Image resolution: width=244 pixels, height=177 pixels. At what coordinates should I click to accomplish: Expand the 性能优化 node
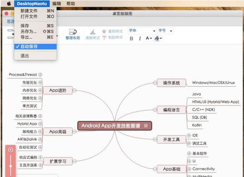(40, 82)
